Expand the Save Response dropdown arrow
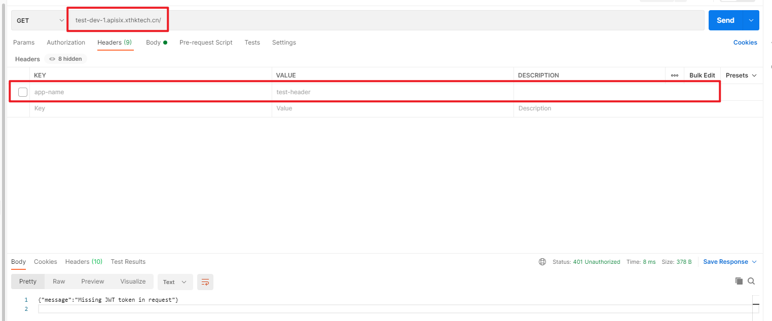 tap(754, 262)
